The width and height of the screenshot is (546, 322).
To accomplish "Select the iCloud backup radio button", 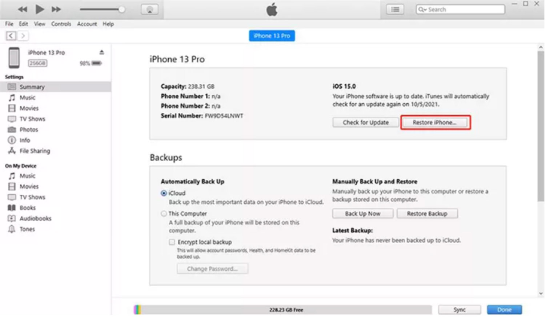I will coord(164,193).
